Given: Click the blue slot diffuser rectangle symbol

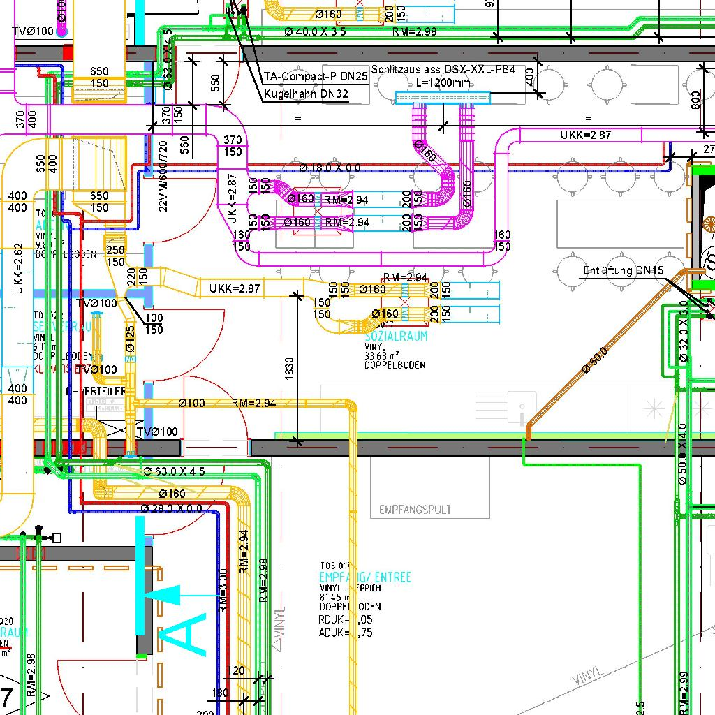Looking at the screenshot, I should [443, 98].
